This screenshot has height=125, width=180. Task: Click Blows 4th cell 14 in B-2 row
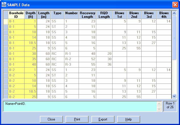point(164,70)
